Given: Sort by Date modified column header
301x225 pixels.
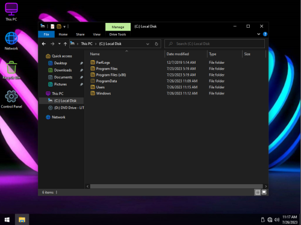Looking at the screenshot, I should click(x=178, y=54).
